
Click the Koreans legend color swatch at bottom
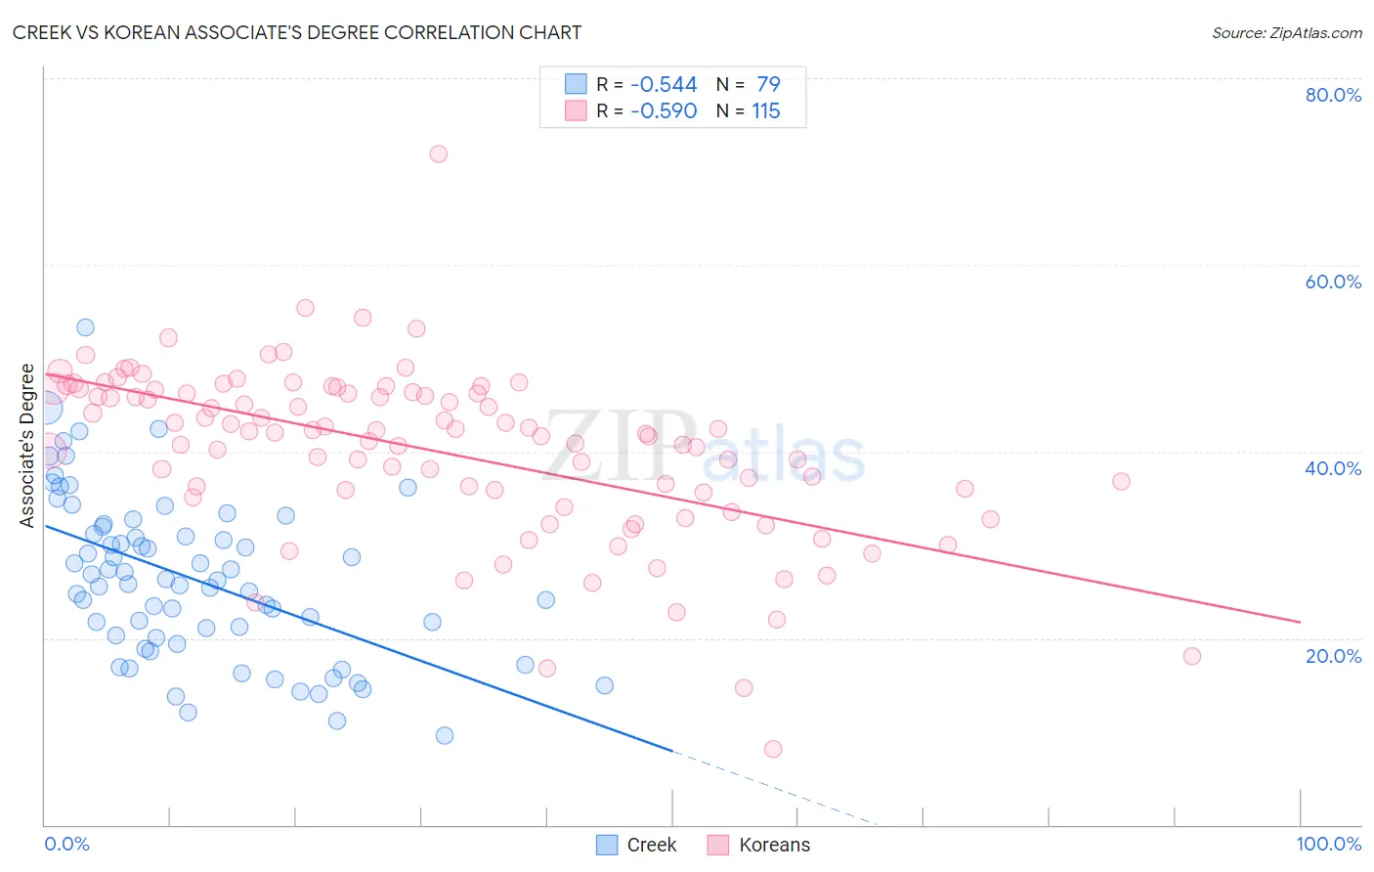(719, 845)
